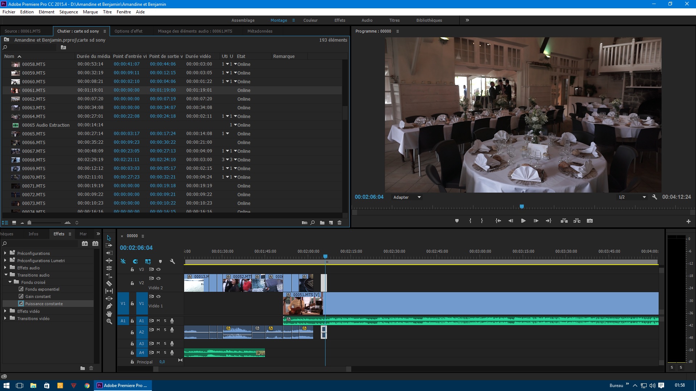The width and height of the screenshot is (696, 391).
Task: Mute audio track A4
Action: click(x=158, y=353)
